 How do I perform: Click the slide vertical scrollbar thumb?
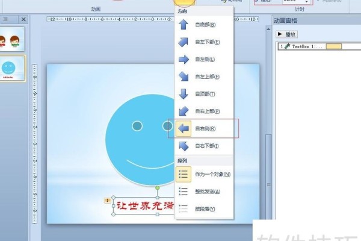coord(268,178)
